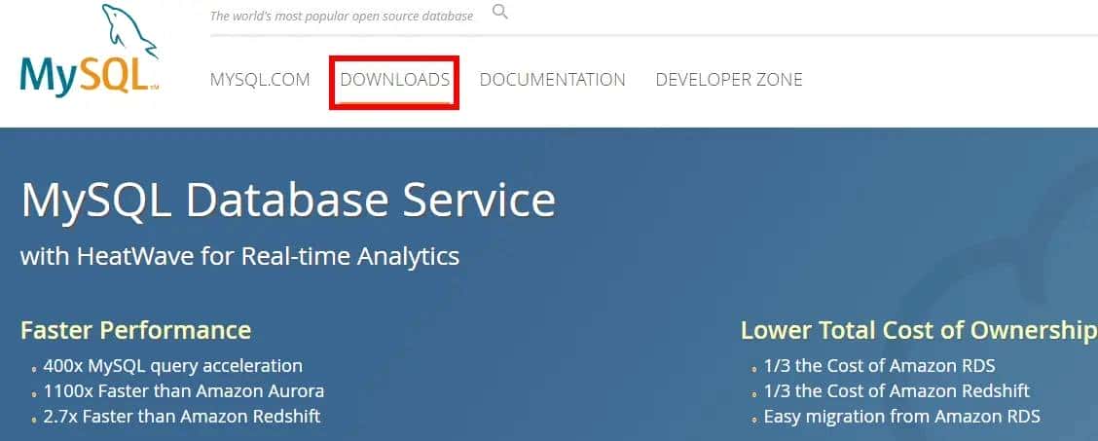Click "1/3 the Cost of Amazon RDS" bullet

[x=880, y=366]
